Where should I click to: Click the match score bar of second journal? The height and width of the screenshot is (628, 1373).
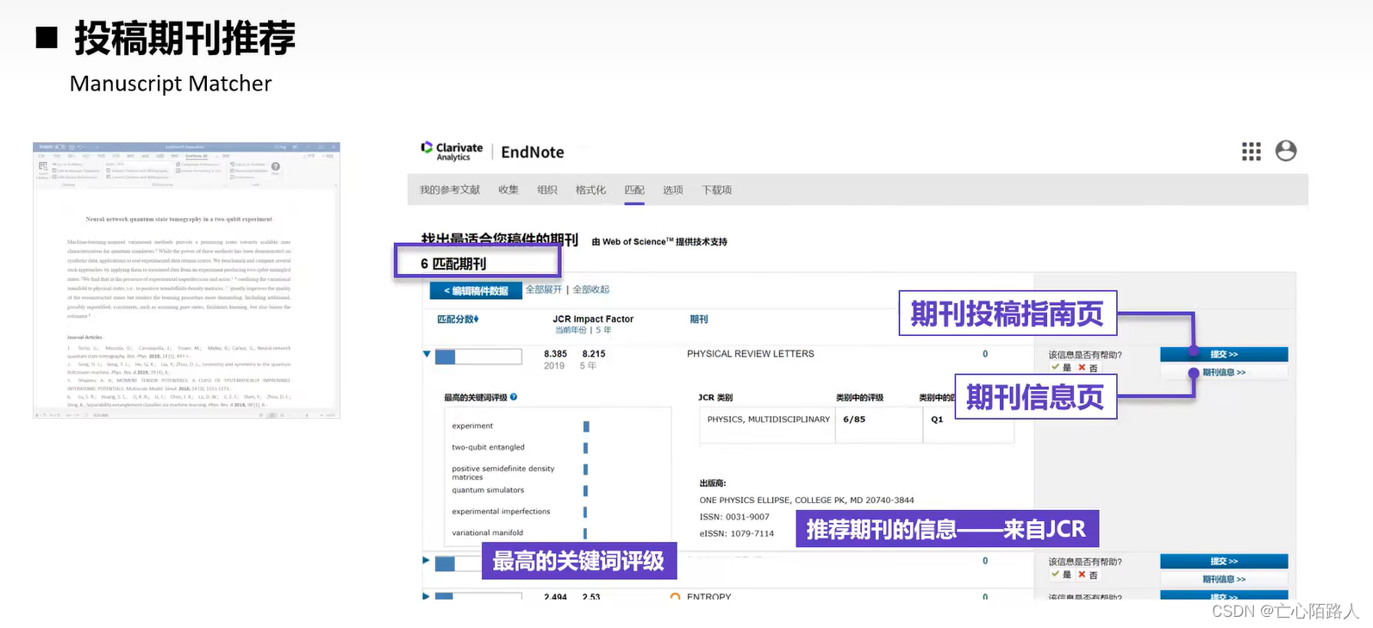[457, 564]
